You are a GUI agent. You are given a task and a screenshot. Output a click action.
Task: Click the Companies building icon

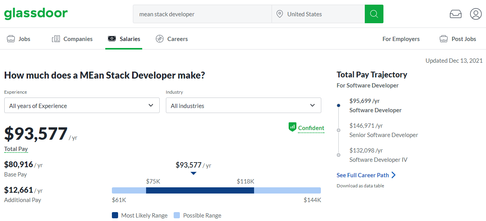[x=56, y=39]
